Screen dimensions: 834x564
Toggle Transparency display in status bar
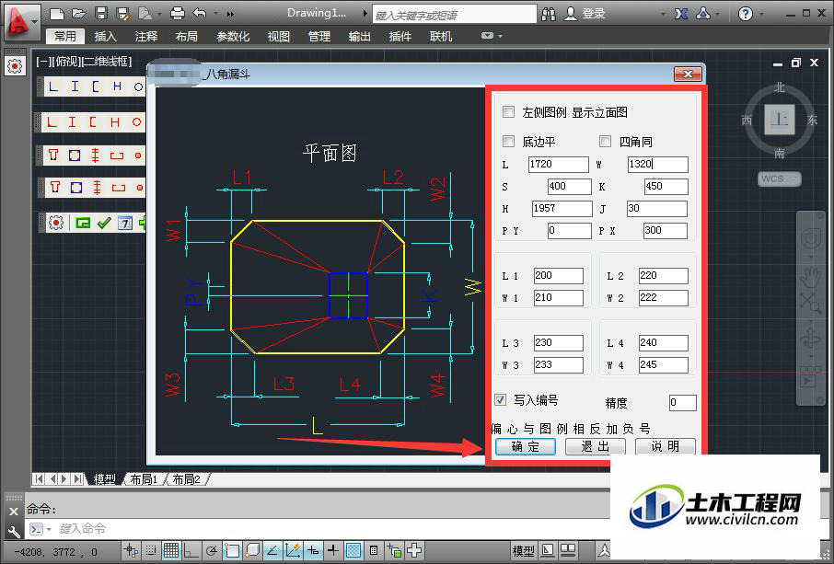tap(353, 551)
